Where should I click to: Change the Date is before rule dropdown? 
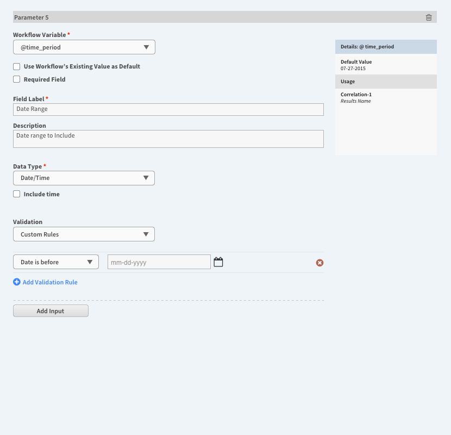(x=56, y=262)
